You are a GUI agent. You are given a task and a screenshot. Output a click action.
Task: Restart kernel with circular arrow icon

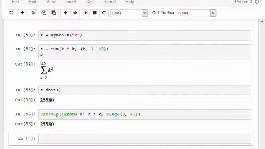coord(104,13)
